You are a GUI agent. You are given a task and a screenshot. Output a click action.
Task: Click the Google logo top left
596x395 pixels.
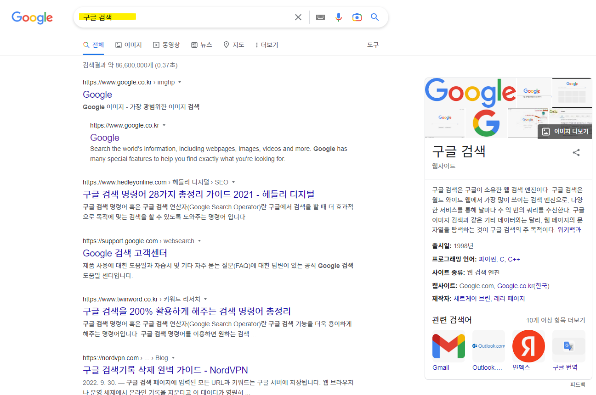point(32,18)
